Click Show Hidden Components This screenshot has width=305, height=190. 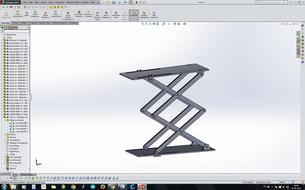(68, 16)
